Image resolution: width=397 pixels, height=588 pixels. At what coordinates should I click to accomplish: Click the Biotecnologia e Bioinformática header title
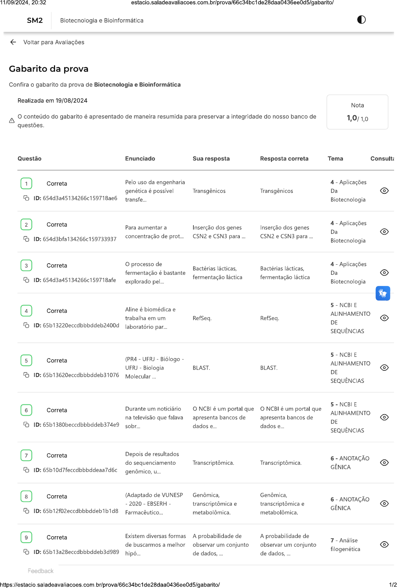(x=102, y=21)
